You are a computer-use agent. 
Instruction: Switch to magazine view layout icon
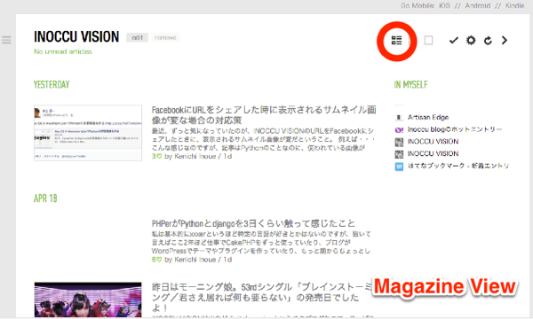tap(396, 41)
